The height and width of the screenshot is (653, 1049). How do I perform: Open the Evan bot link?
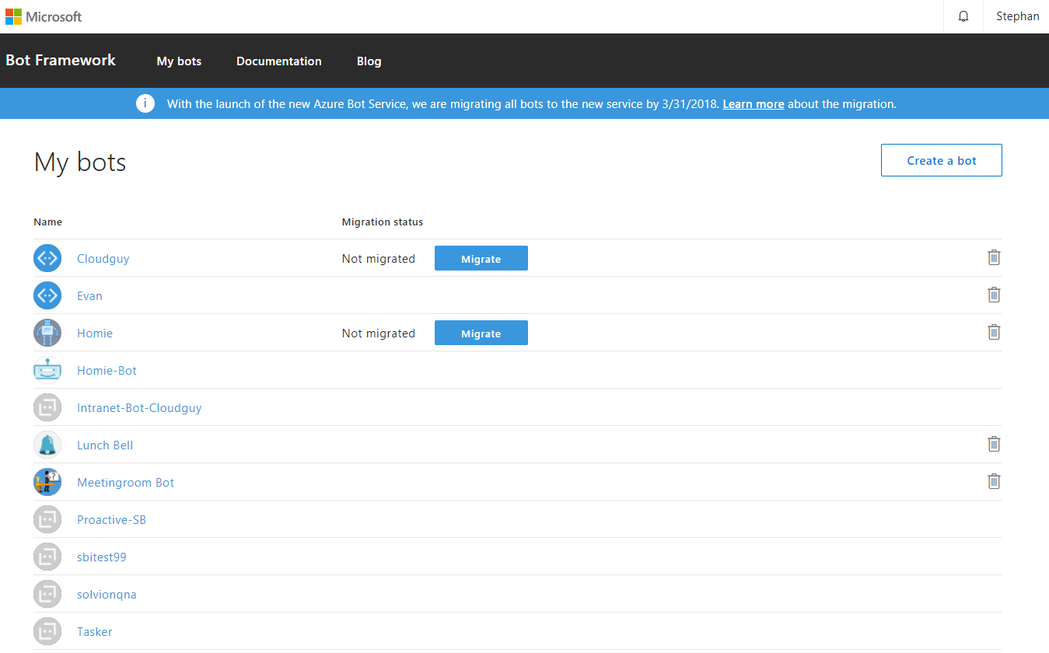point(89,296)
